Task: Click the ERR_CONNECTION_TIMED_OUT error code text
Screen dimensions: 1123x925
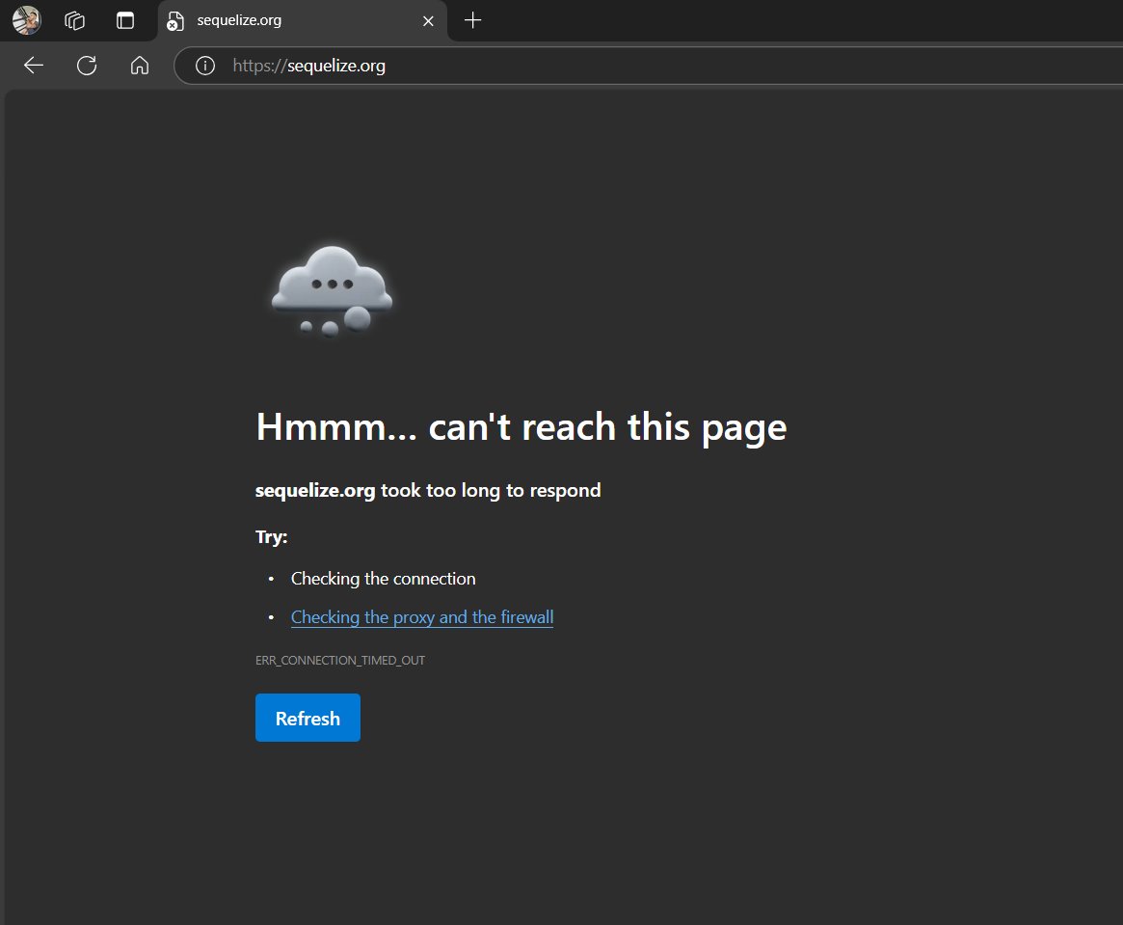Action: point(340,660)
